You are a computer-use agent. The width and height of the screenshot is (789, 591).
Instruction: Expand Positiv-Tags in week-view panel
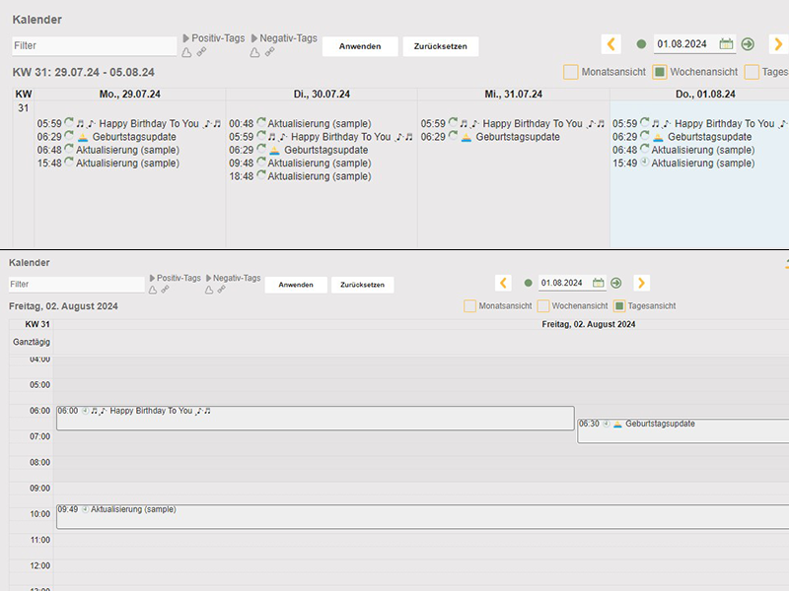coord(214,38)
